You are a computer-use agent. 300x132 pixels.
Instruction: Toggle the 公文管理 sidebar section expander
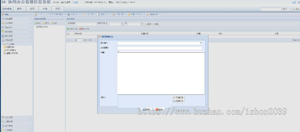tap(31, 23)
